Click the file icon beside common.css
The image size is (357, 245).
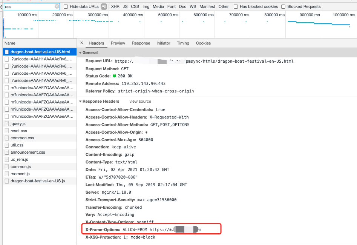click(7, 138)
